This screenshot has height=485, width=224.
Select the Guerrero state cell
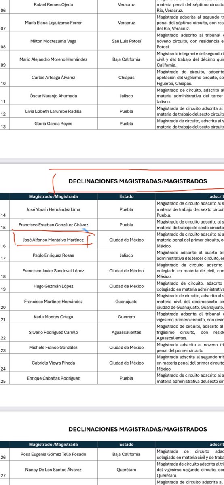click(x=127, y=317)
